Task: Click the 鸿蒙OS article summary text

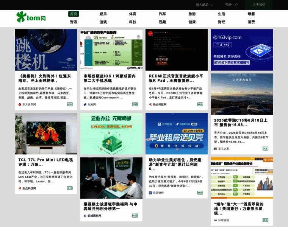Action: 110,93
